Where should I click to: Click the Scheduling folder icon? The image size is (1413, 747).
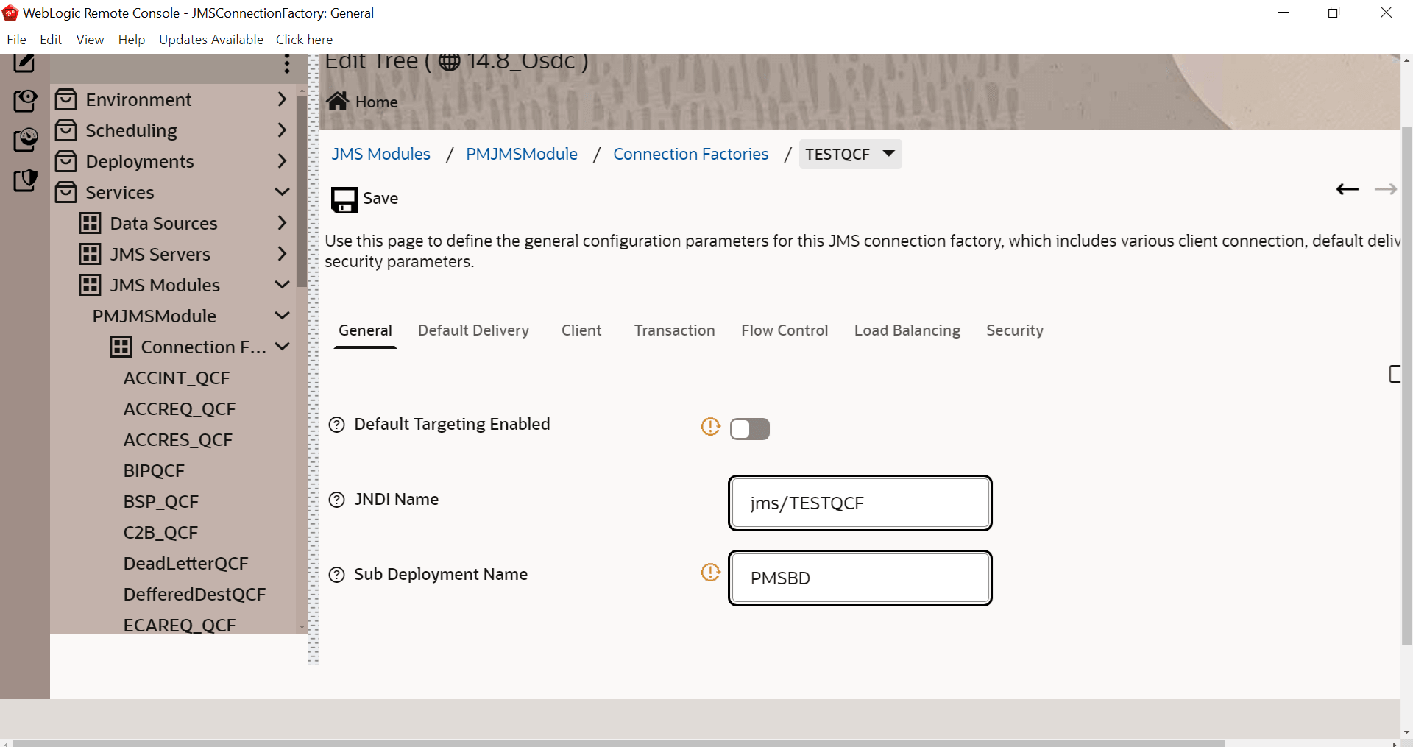point(66,130)
